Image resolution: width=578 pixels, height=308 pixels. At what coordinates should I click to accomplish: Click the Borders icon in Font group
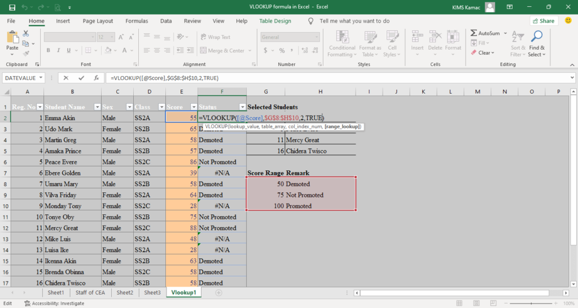tap(88, 50)
